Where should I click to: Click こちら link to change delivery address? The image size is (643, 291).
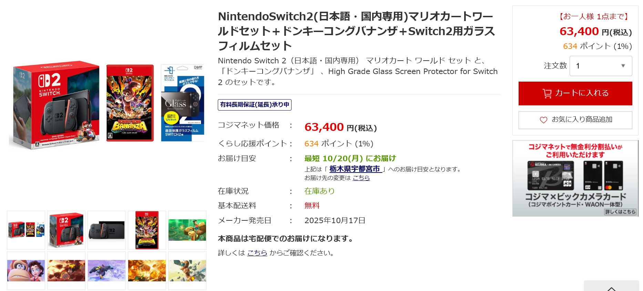(361, 178)
